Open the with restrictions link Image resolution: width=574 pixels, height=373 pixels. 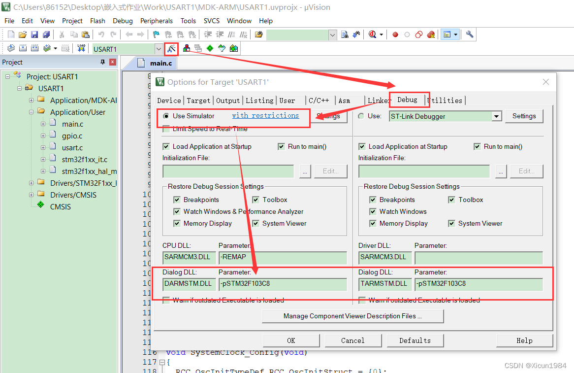(265, 115)
